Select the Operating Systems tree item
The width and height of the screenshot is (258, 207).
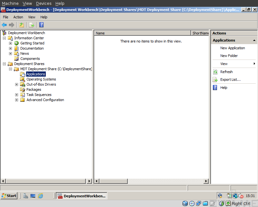tap(41, 79)
